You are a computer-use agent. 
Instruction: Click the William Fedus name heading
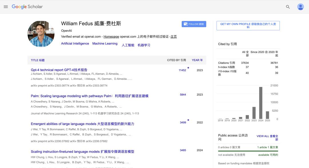click(91, 23)
